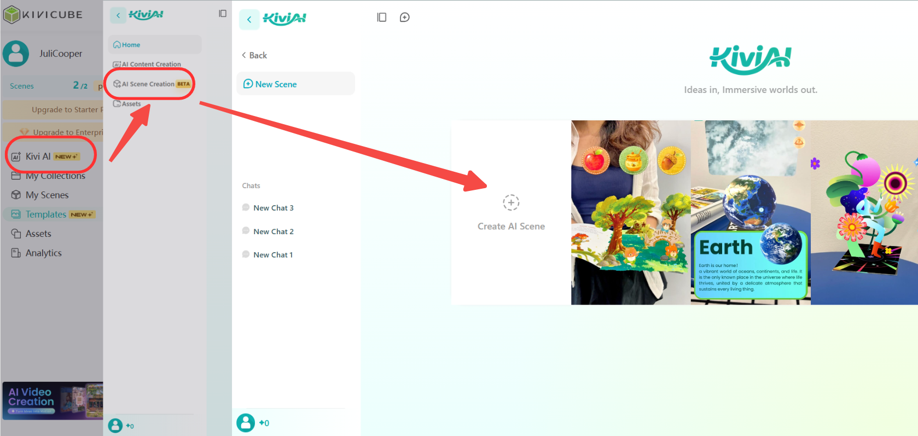The height and width of the screenshot is (436, 918).
Task: Click the New Scene button
Action: pos(295,84)
